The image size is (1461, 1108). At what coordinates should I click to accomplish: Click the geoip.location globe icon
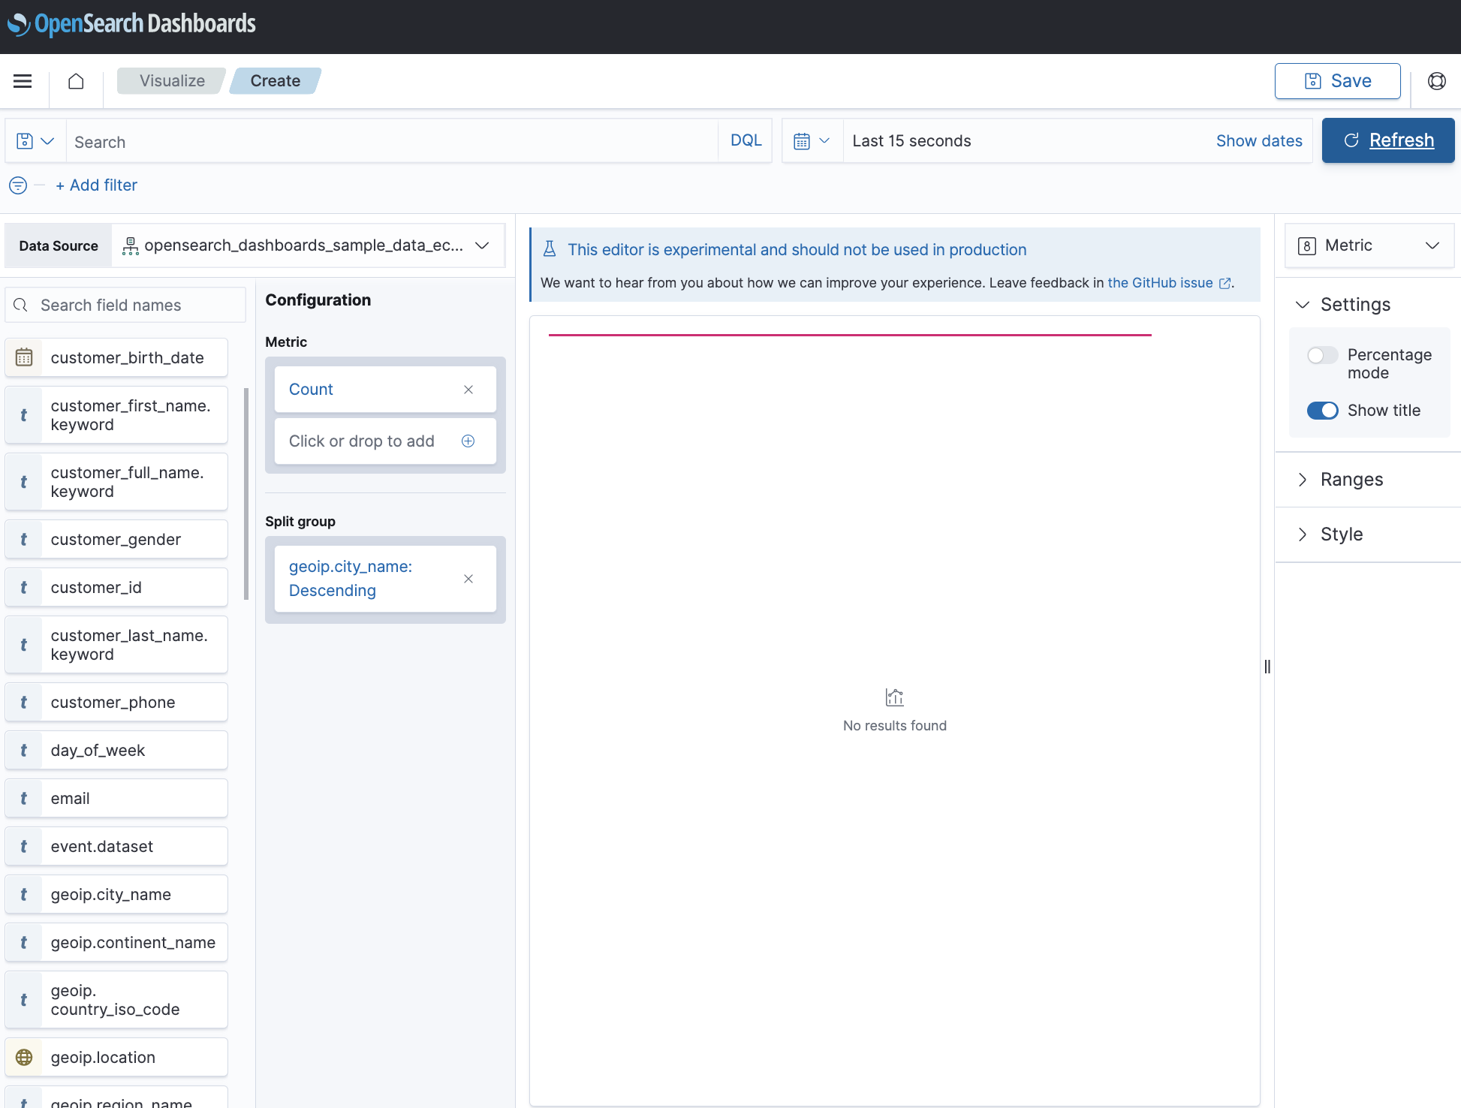tap(24, 1057)
